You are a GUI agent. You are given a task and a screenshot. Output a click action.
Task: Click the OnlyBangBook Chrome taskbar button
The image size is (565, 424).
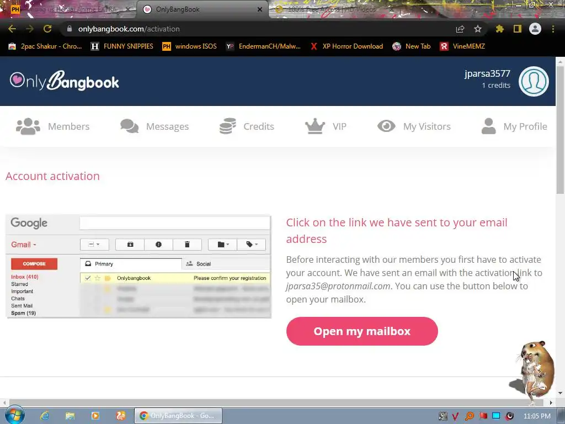178,416
